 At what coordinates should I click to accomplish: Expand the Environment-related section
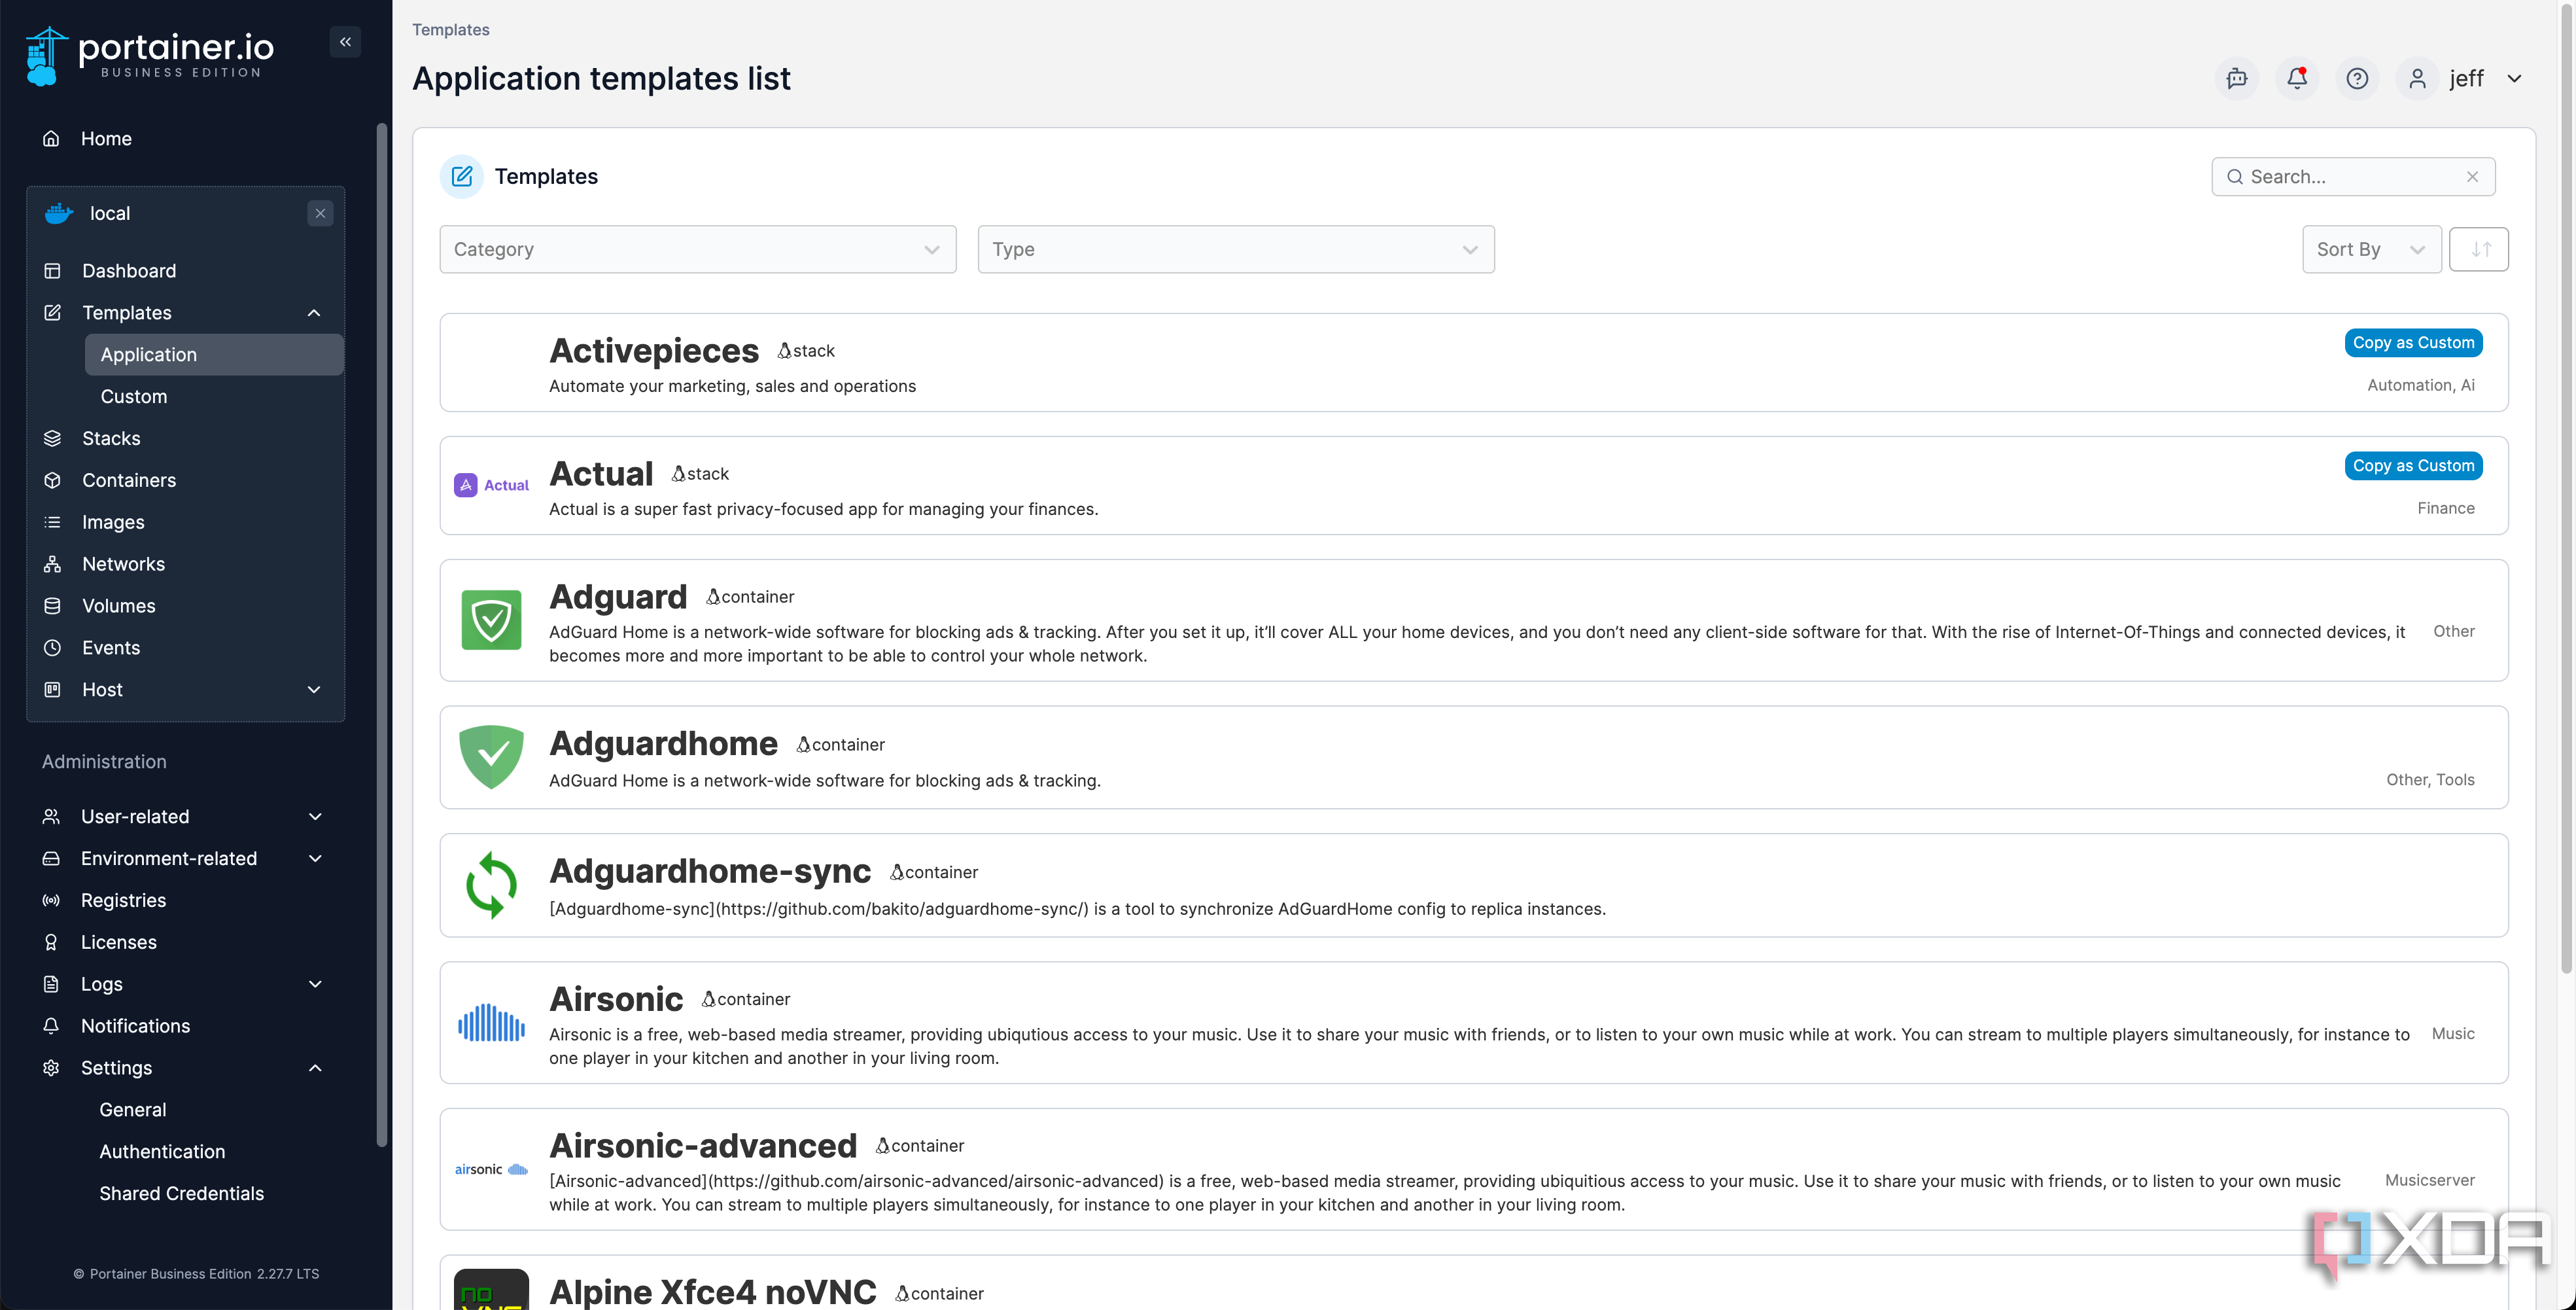[x=315, y=858]
